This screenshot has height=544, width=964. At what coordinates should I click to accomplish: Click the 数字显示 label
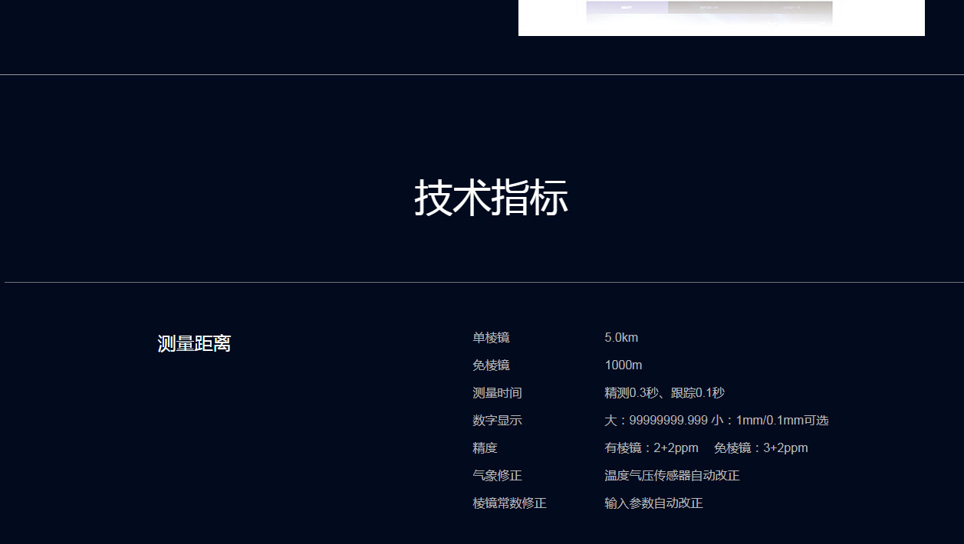point(497,421)
